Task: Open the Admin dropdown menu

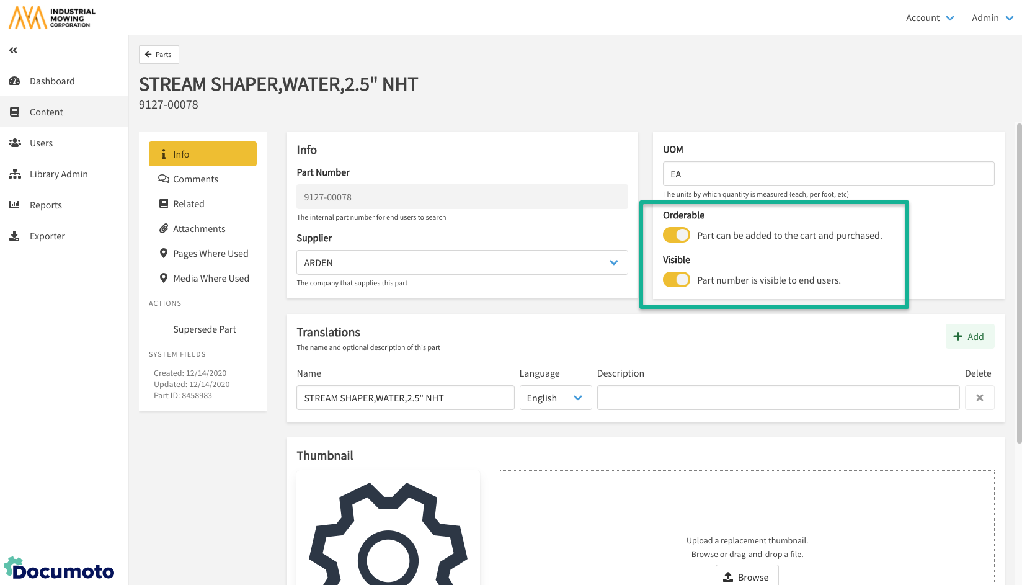Action: click(992, 18)
